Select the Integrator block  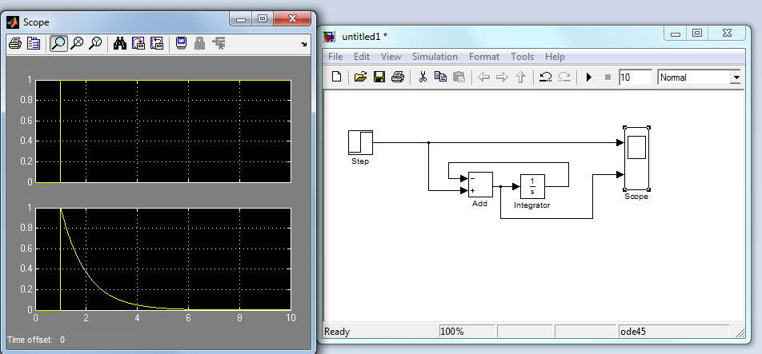(532, 186)
